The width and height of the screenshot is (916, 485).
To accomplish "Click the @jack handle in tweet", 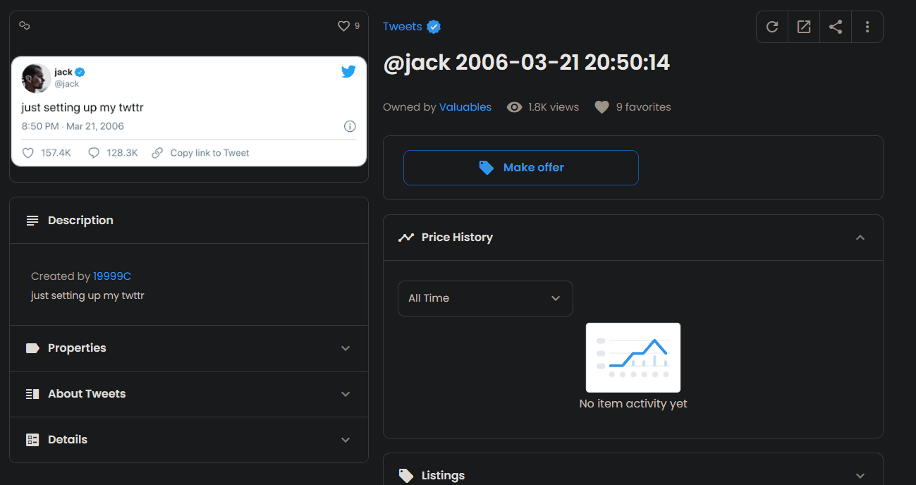I will coord(67,84).
